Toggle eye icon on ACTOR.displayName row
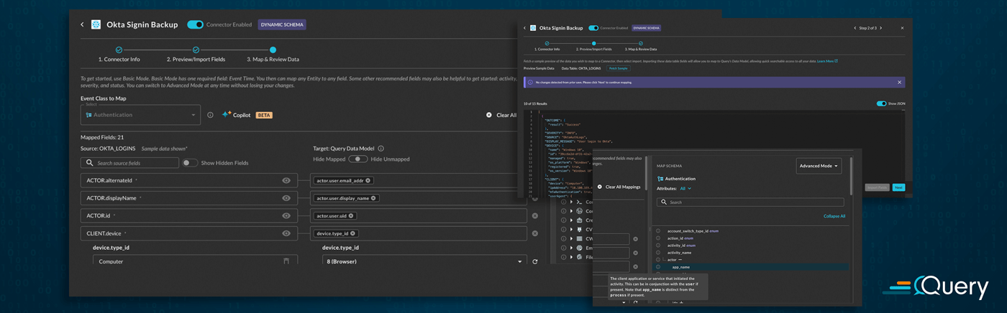Image resolution: width=1007 pixels, height=313 pixels. pos(286,198)
